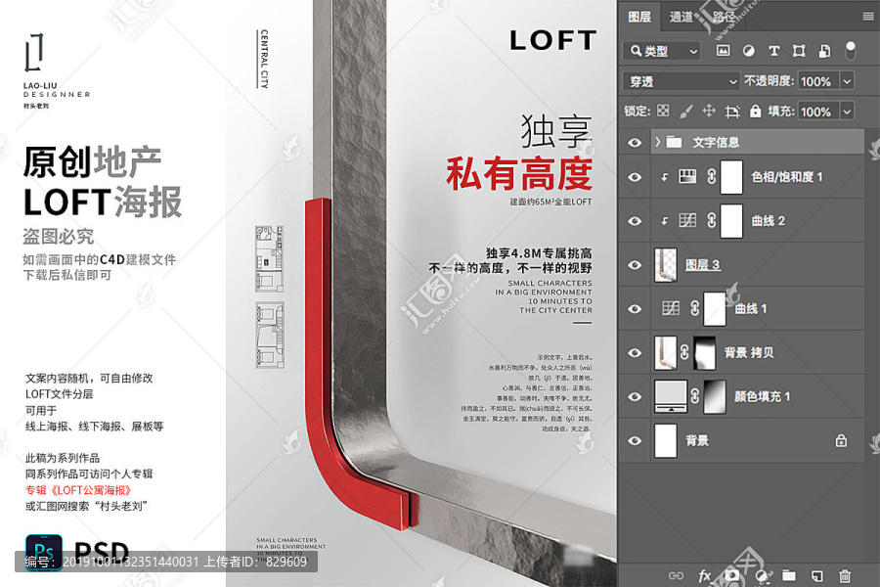Click link layers icon at panel bottom

point(677,576)
